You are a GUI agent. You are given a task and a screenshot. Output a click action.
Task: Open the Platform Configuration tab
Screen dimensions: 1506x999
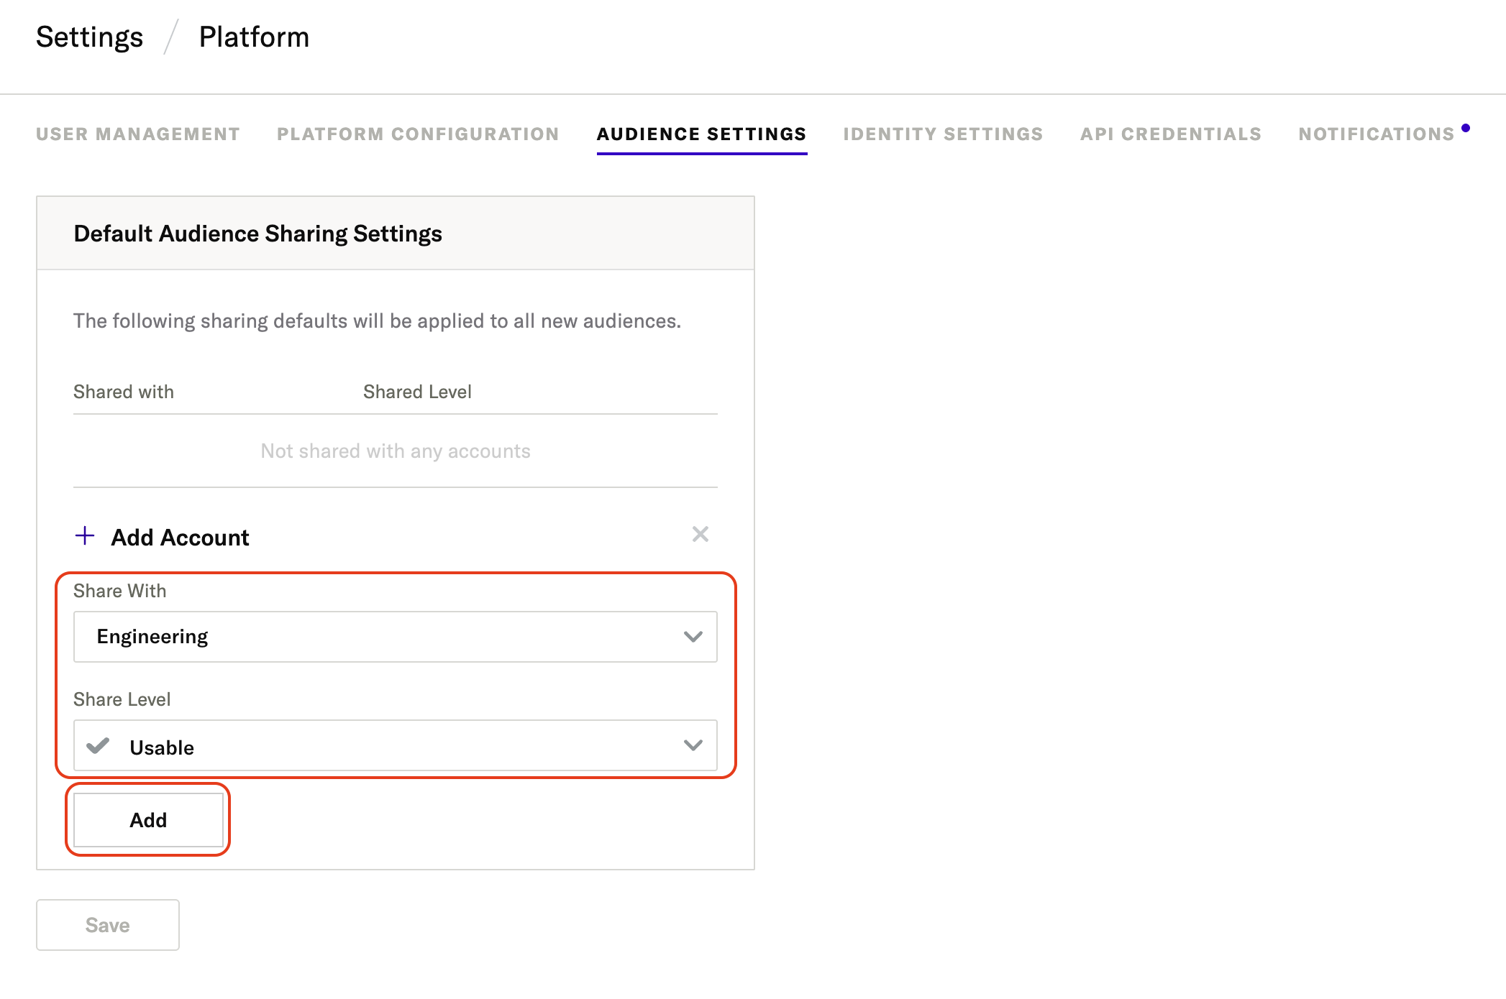coord(418,134)
